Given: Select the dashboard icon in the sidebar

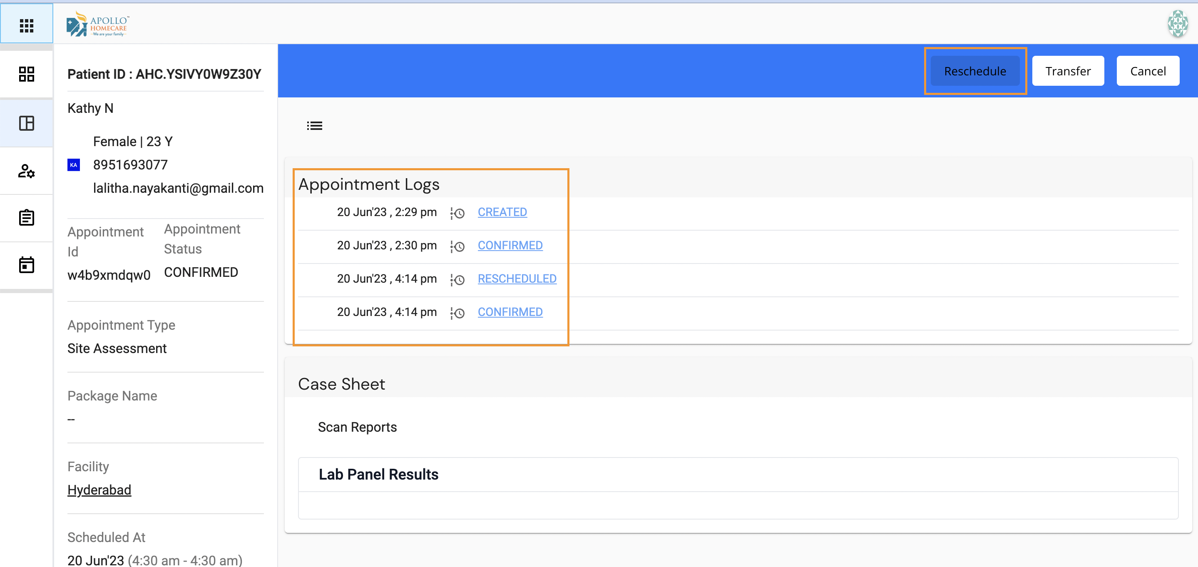Looking at the screenshot, I should tap(27, 74).
